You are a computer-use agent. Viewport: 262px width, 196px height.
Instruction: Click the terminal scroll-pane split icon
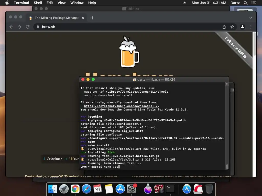tap(227, 84)
